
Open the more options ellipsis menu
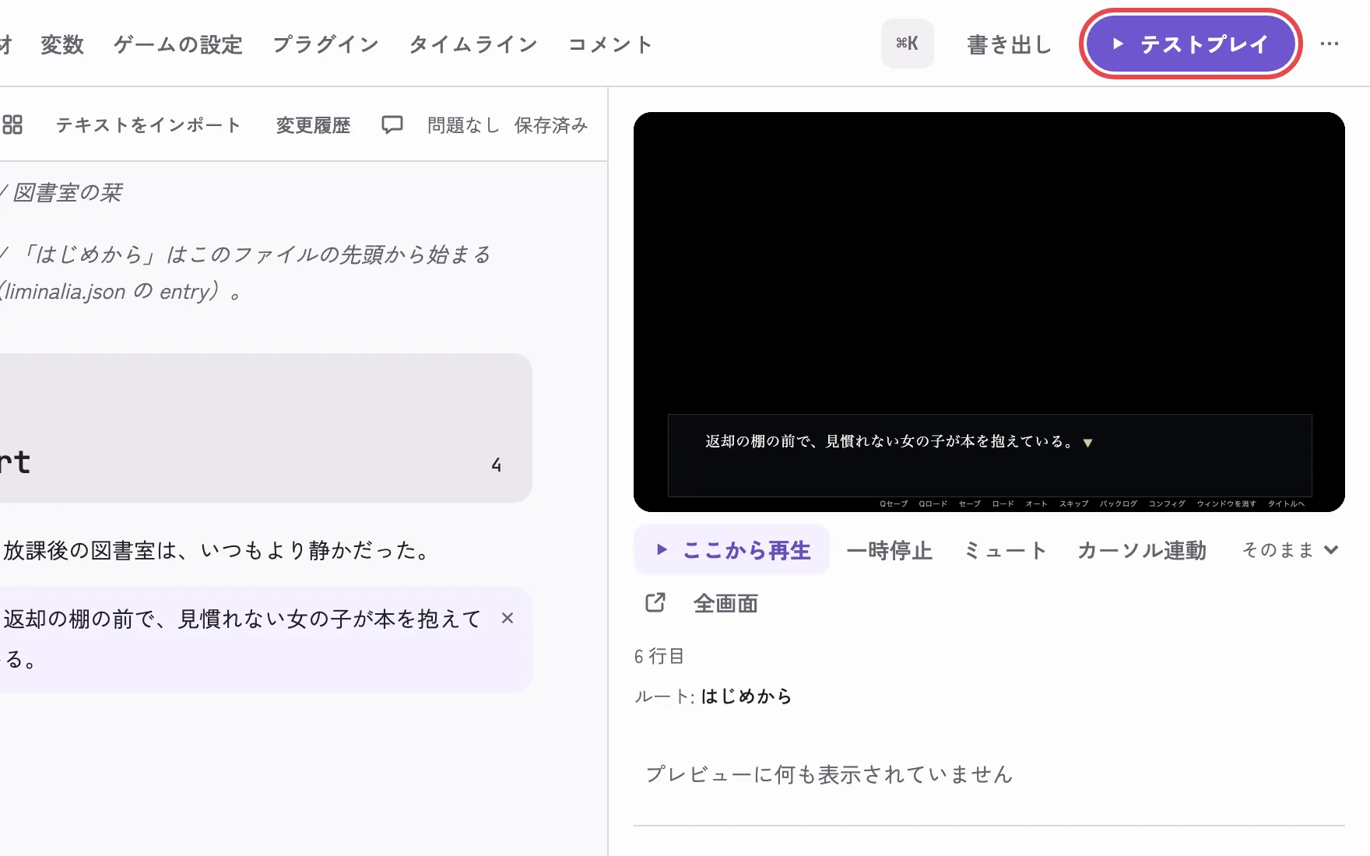tap(1330, 44)
